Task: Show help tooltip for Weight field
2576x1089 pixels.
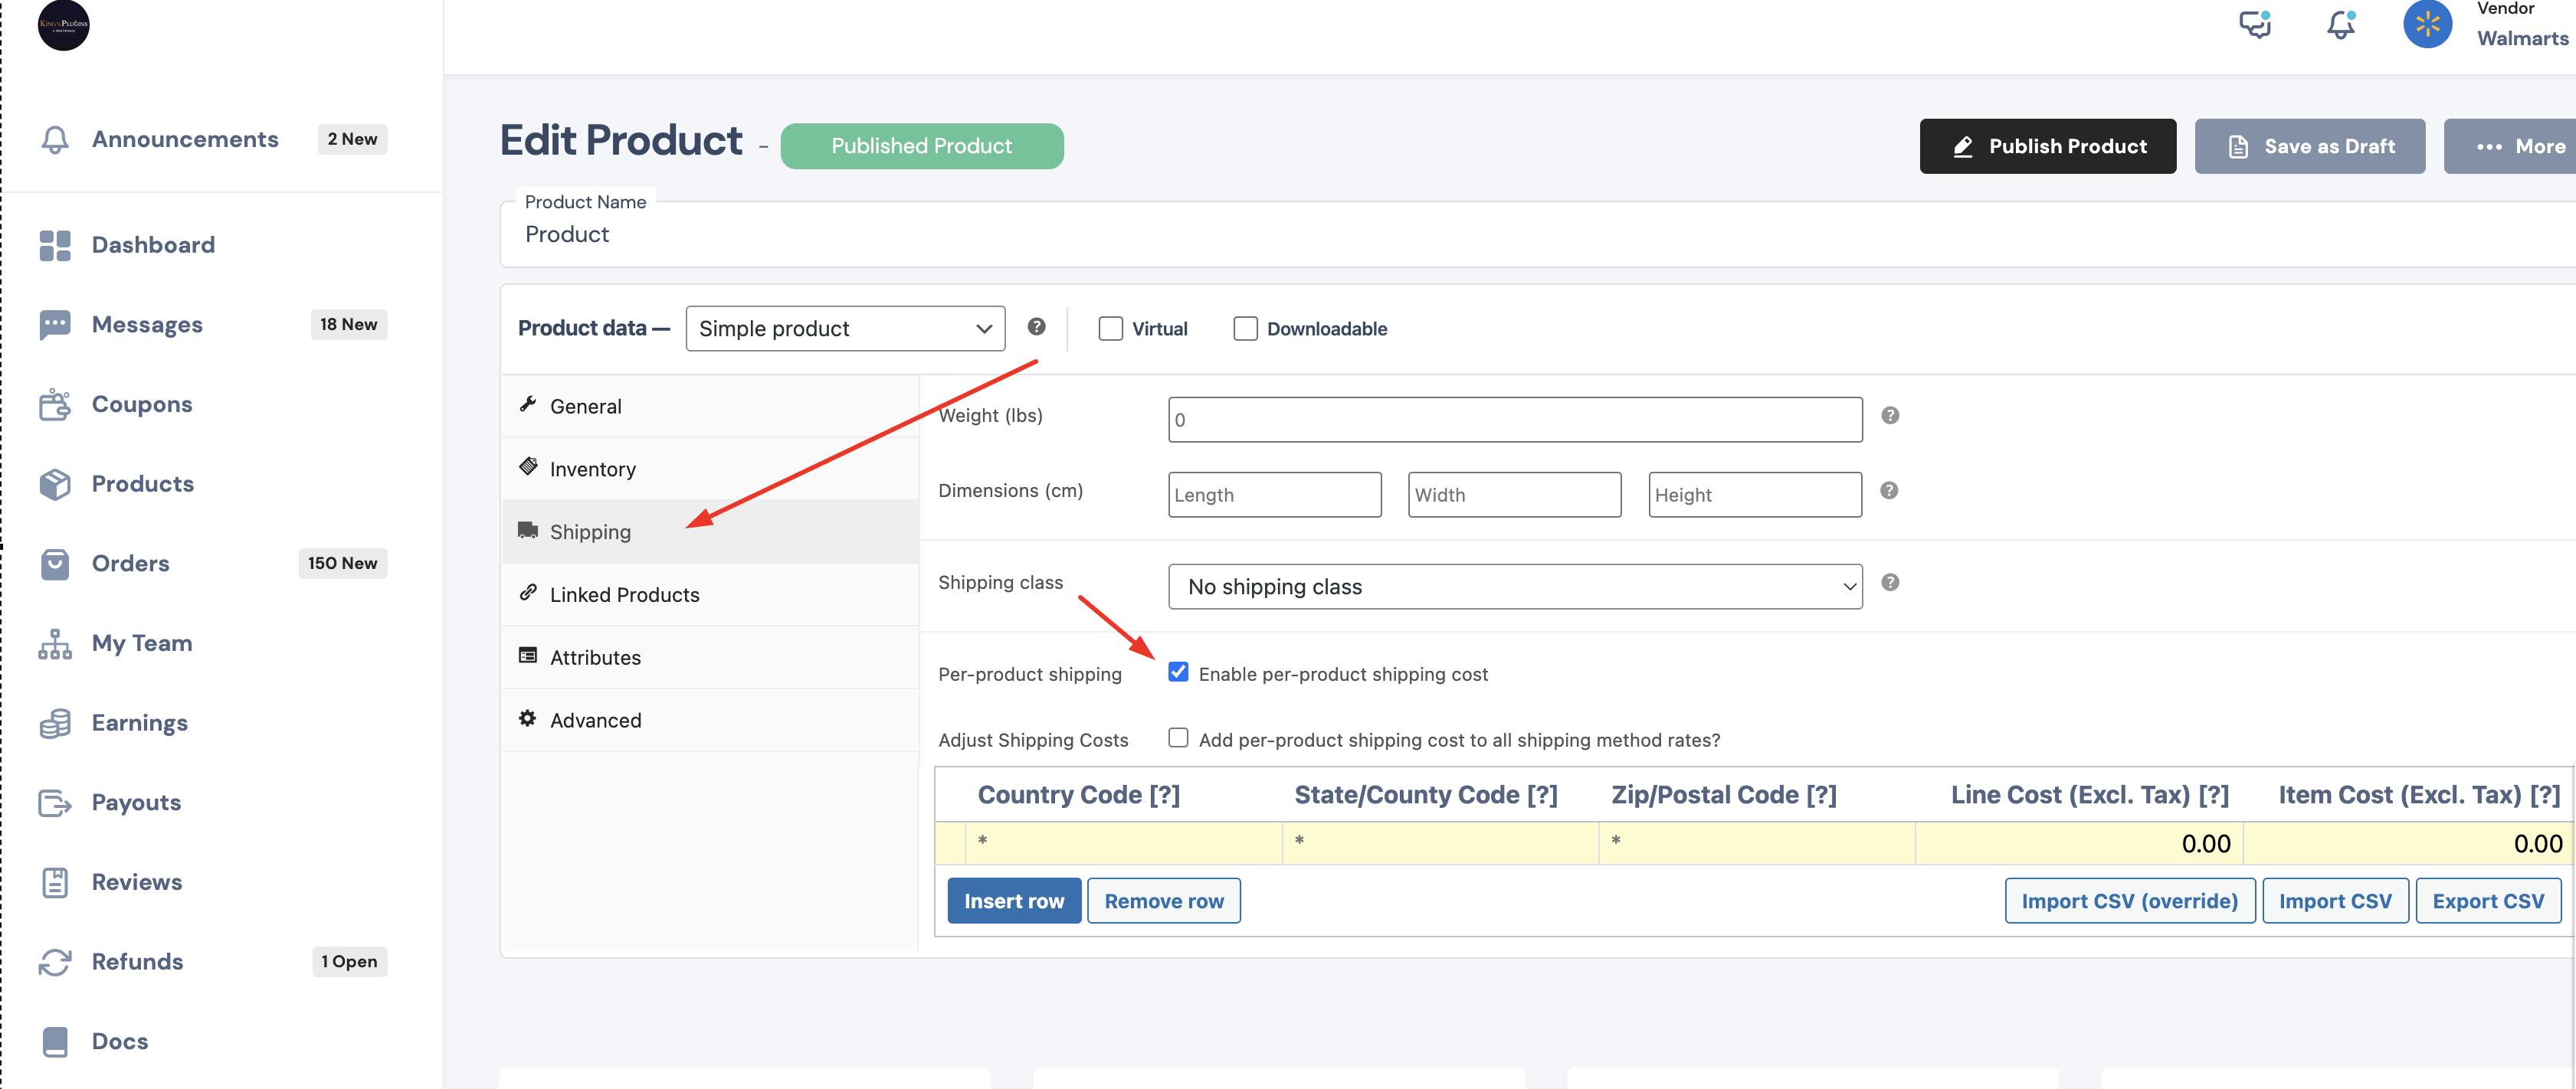Action: coord(1889,416)
